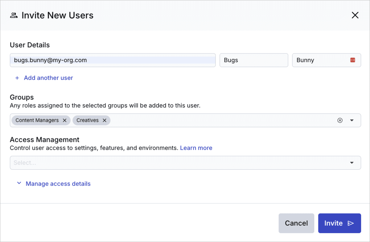Remove the Creatives group tag via its X
This screenshot has height=242, width=370.
(105, 120)
